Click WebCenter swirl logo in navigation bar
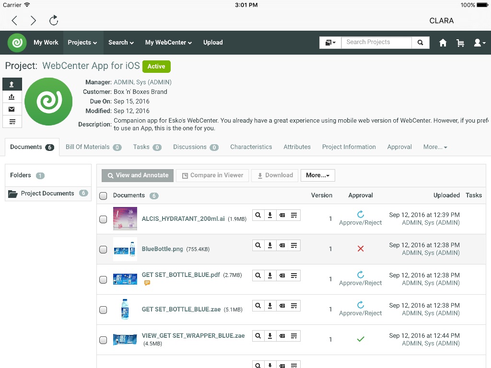Viewport: 491px width, 368px height. tap(17, 43)
